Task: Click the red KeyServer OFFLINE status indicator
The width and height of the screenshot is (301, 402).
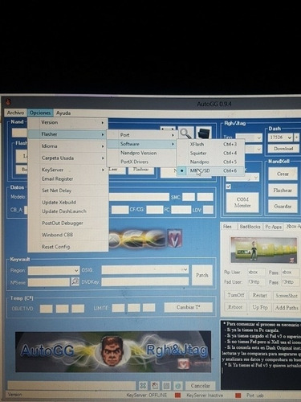Action: pyautogui.click(x=177, y=396)
